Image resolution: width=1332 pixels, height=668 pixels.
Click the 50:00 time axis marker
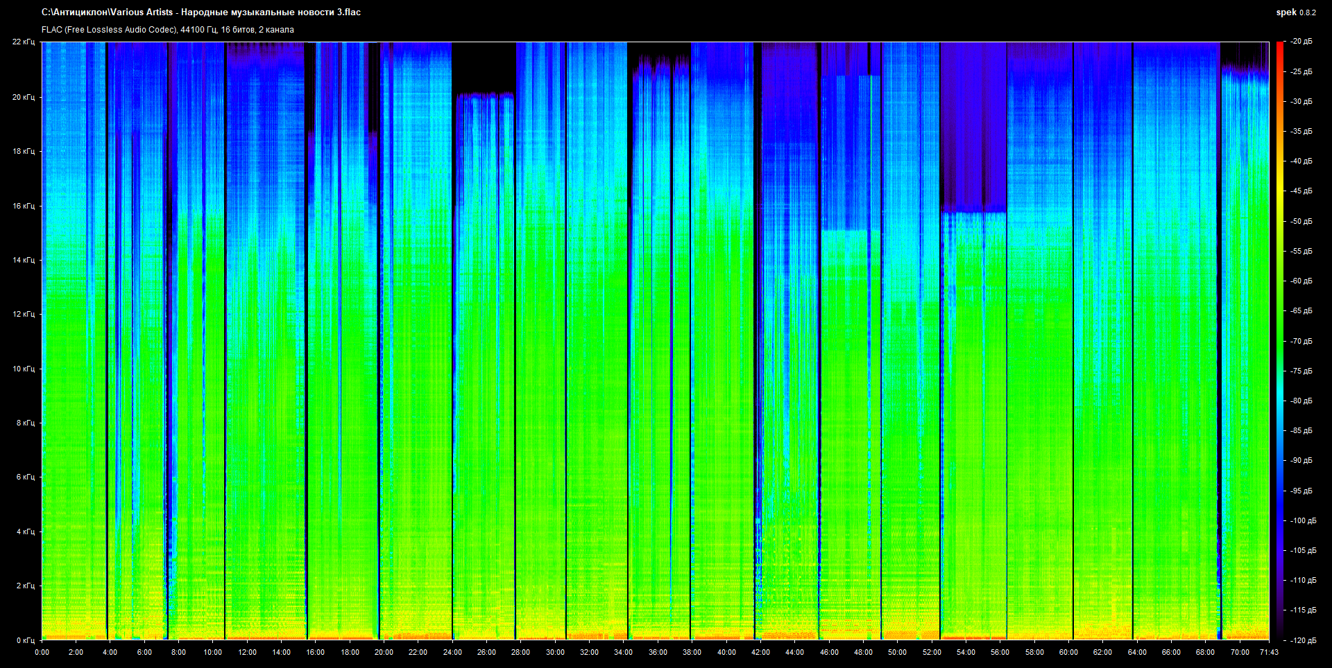[897, 652]
